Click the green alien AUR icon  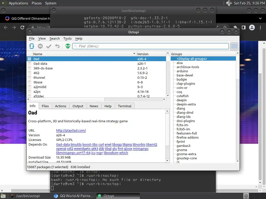[68, 46]
